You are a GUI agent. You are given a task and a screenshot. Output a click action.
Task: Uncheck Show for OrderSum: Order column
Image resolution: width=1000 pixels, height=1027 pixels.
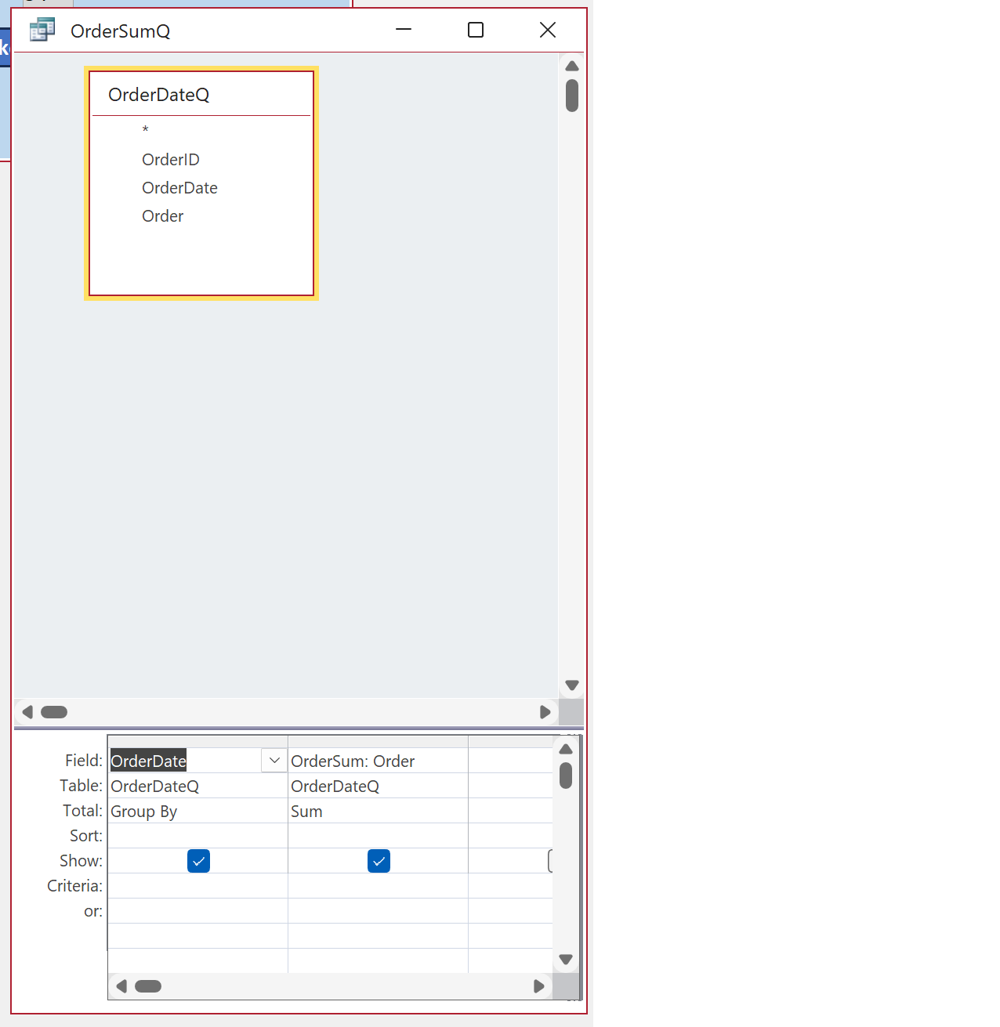[x=379, y=860]
